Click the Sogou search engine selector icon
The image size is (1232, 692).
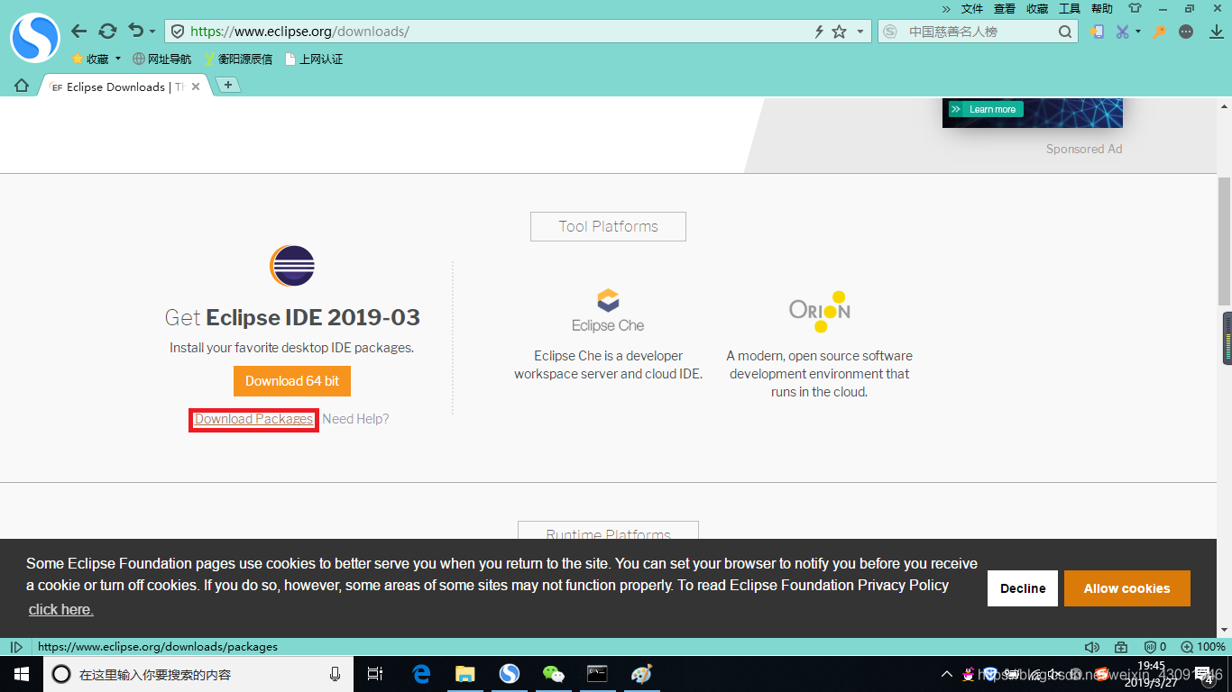tap(890, 32)
